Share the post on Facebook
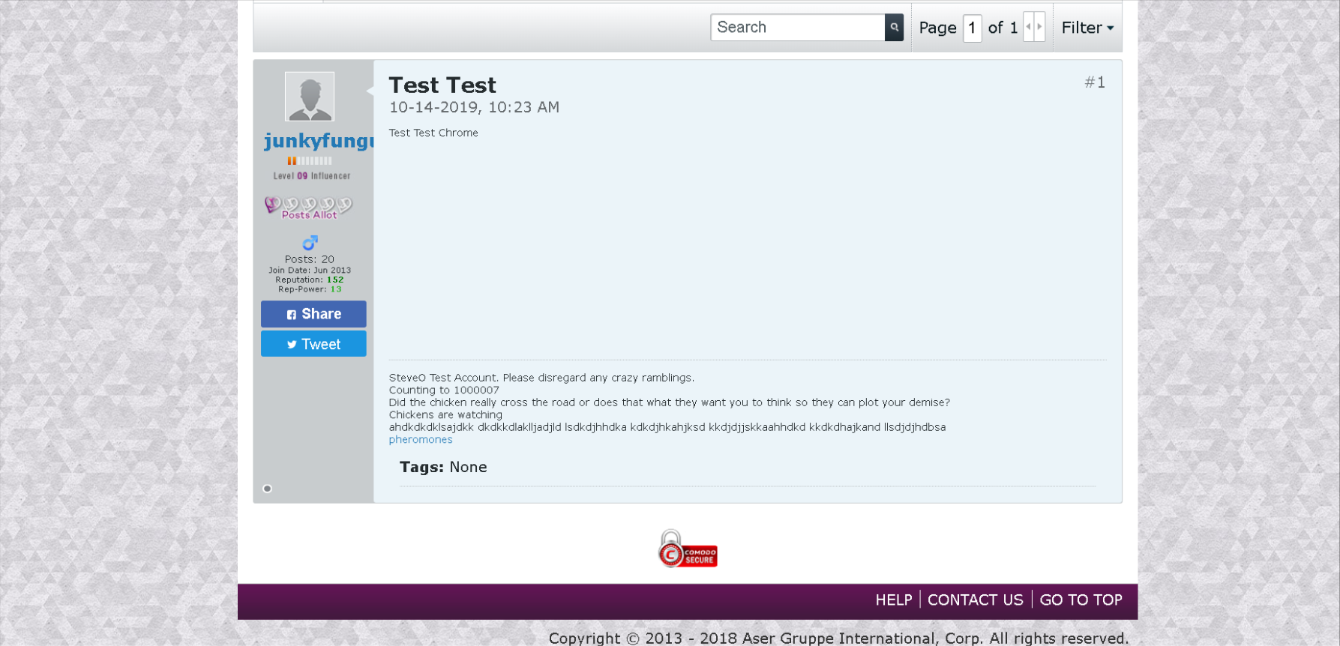 pyautogui.click(x=313, y=314)
